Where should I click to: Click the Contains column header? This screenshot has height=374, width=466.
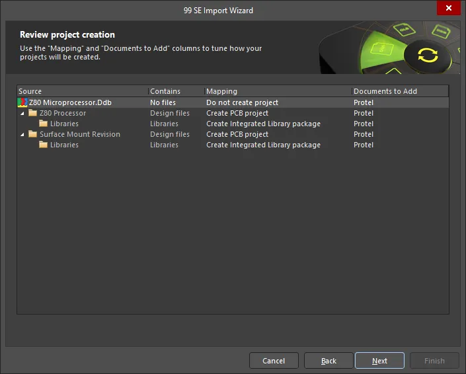pyautogui.click(x=176, y=91)
